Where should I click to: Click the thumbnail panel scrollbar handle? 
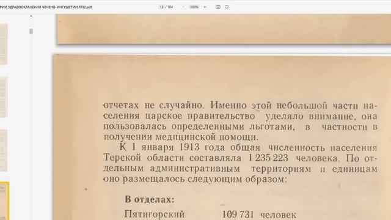coord(31,31)
